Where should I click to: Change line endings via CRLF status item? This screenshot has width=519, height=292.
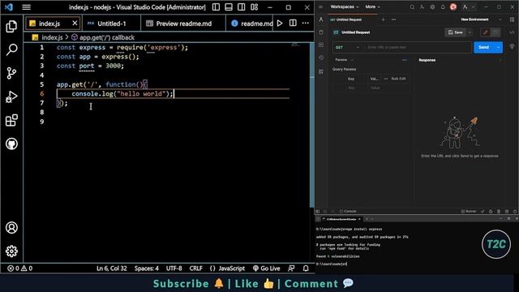tap(195, 268)
